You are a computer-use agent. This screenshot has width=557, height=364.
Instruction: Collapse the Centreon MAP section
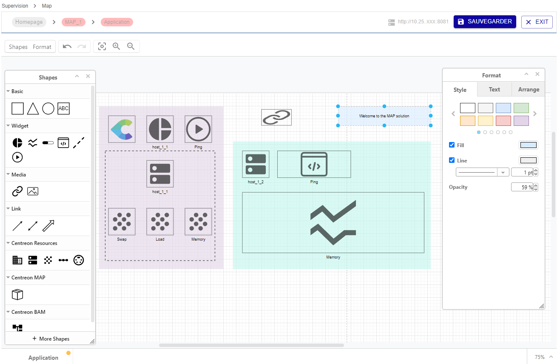(x=8, y=278)
